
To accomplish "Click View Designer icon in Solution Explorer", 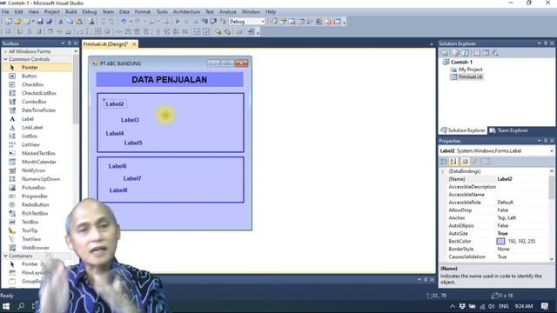I will [486, 53].
